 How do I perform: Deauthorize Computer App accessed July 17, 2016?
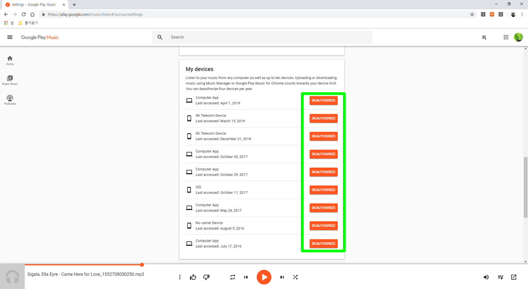[x=323, y=243]
